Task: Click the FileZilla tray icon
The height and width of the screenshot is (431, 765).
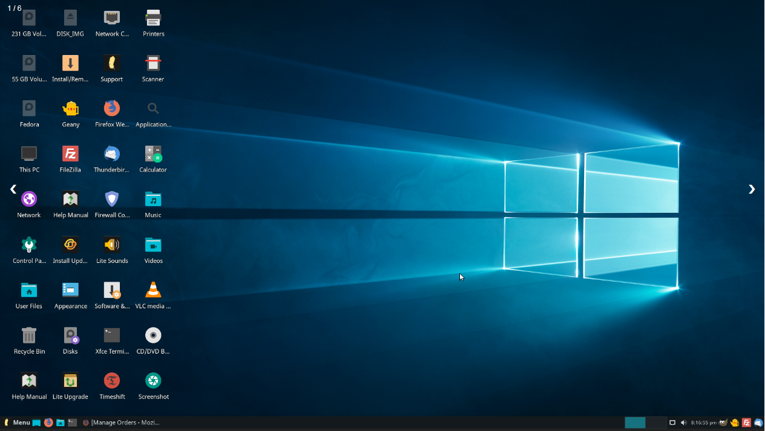Action: pyautogui.click(x=747, y=423)
